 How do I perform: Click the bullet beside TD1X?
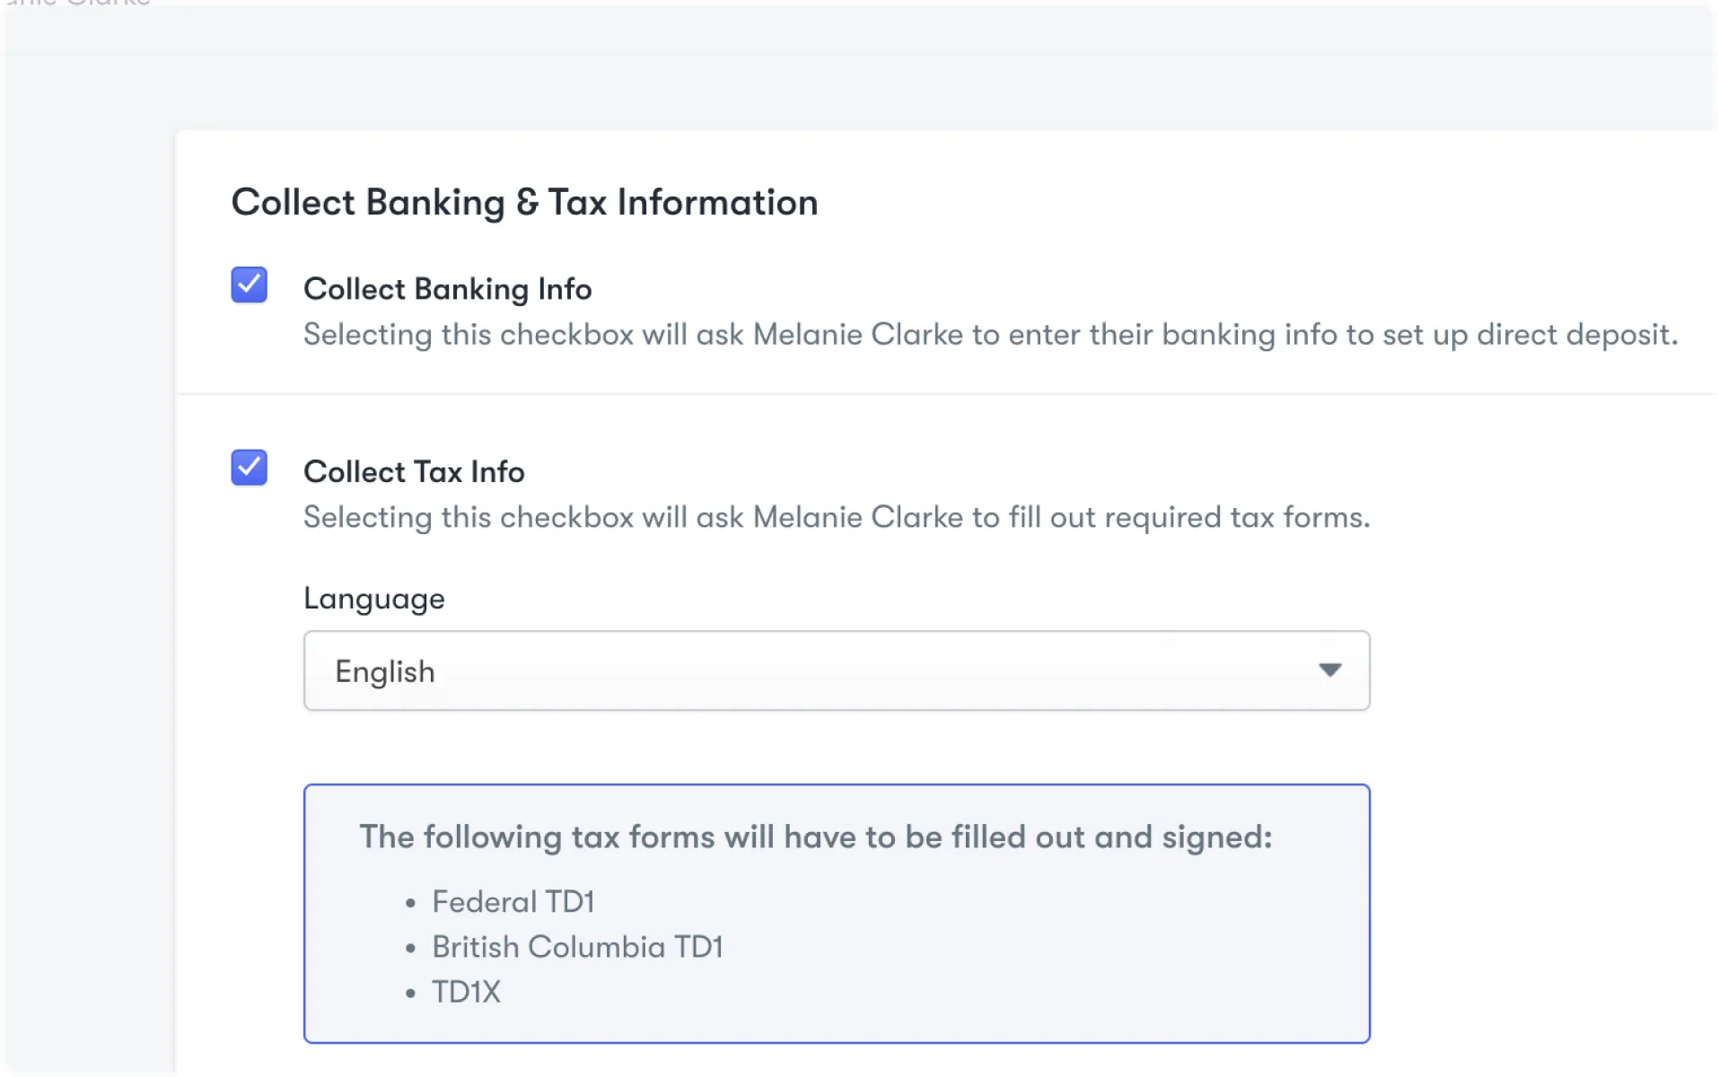[x=410, y=994]
